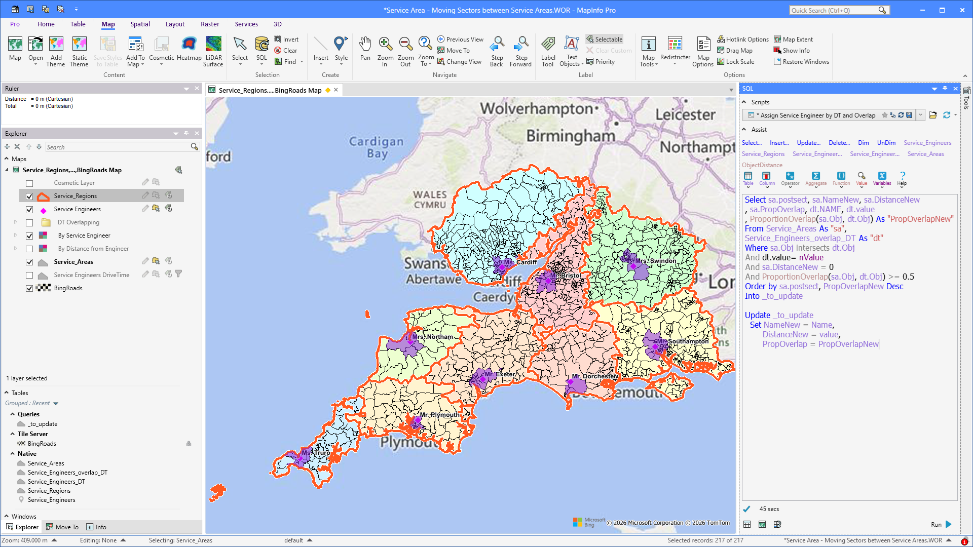Refresh the scripts list icon
Screen dimensions: 973x547
pyautogui.click(x=946, y=115)
